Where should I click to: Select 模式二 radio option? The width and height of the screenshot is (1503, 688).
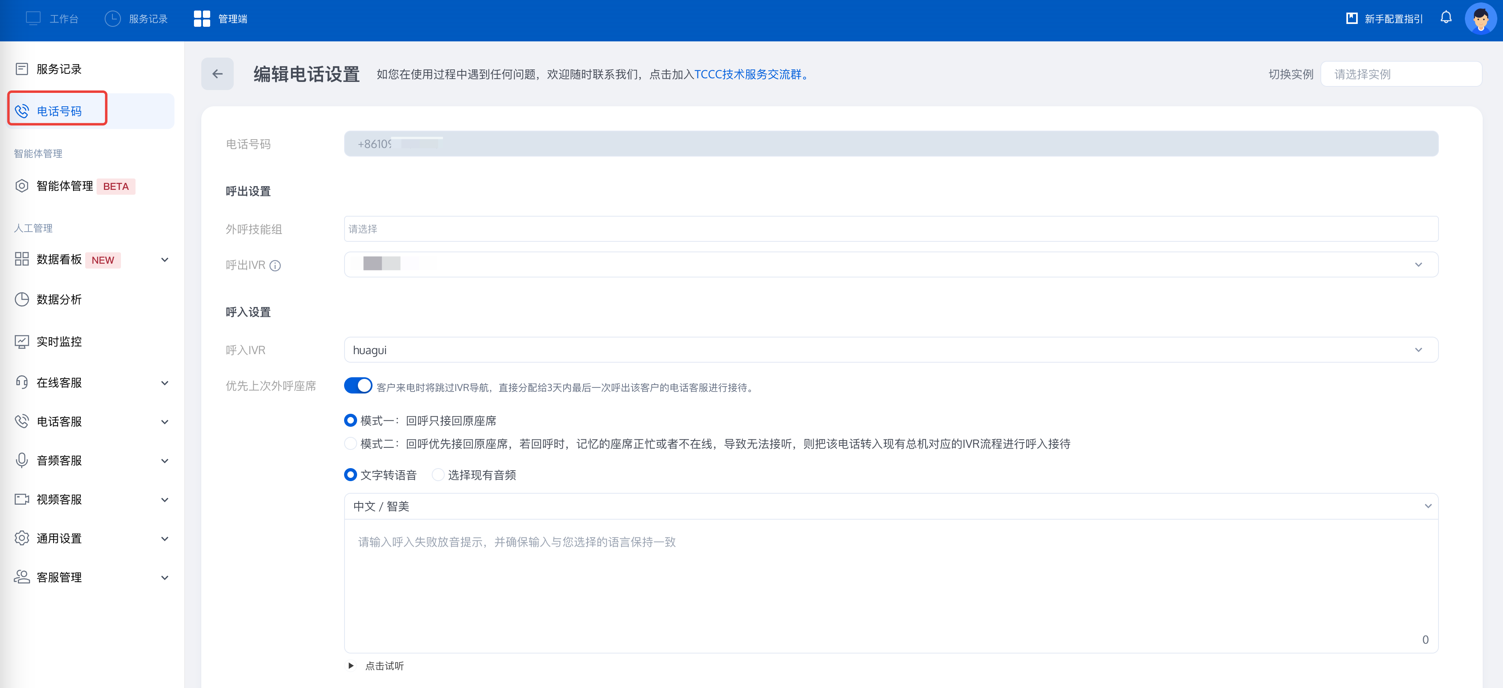(x=350, y=444)
